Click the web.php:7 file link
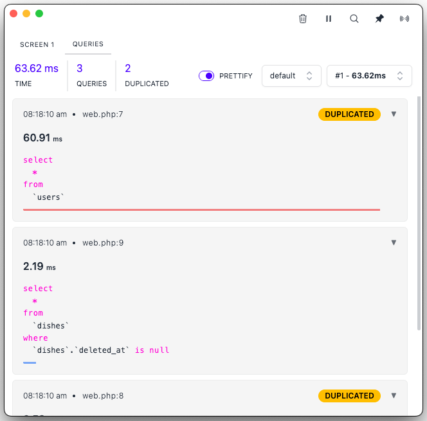The height and width of the screenshot is (421, 427). point(103,114)
